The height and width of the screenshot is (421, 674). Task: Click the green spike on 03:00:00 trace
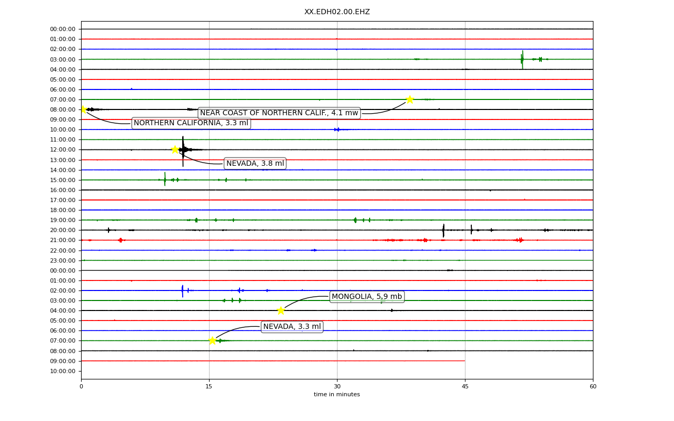(522, 59)
